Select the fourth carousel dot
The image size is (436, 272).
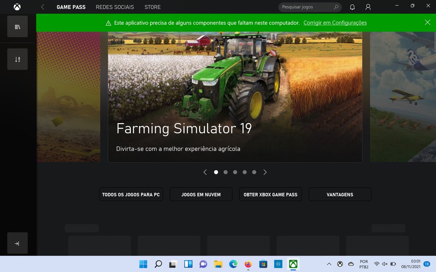tap(245, 172)
